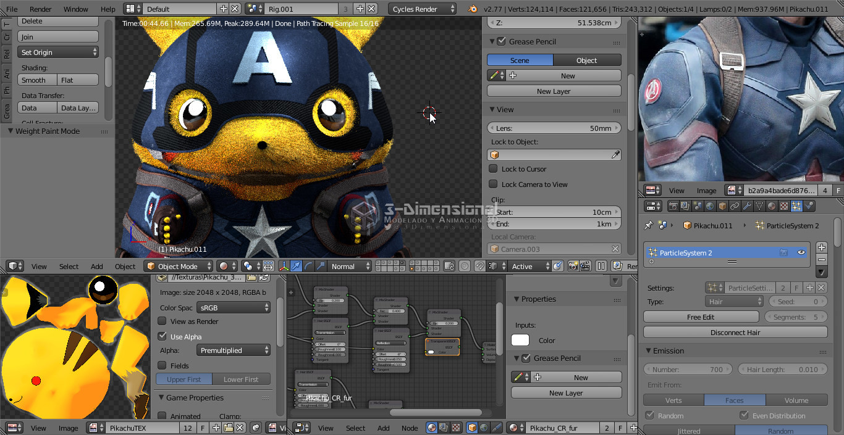
Task: Open particle Type Hair dropdown
Action: (x=734, y=302)
